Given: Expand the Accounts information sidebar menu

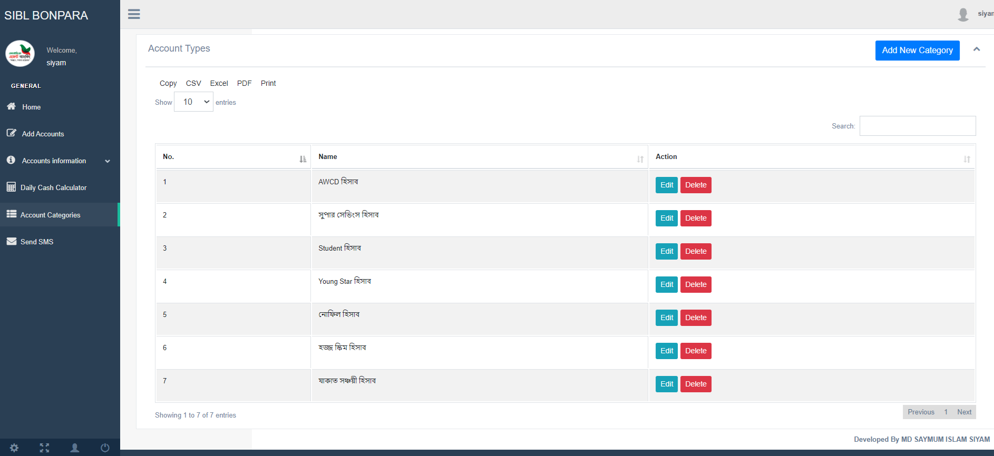Looking at the screenshot, I should (x=60, y=161).
